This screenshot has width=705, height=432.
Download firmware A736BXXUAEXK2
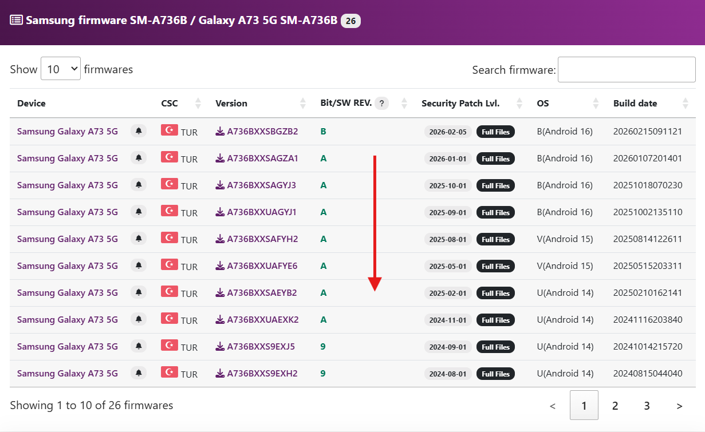257,320
